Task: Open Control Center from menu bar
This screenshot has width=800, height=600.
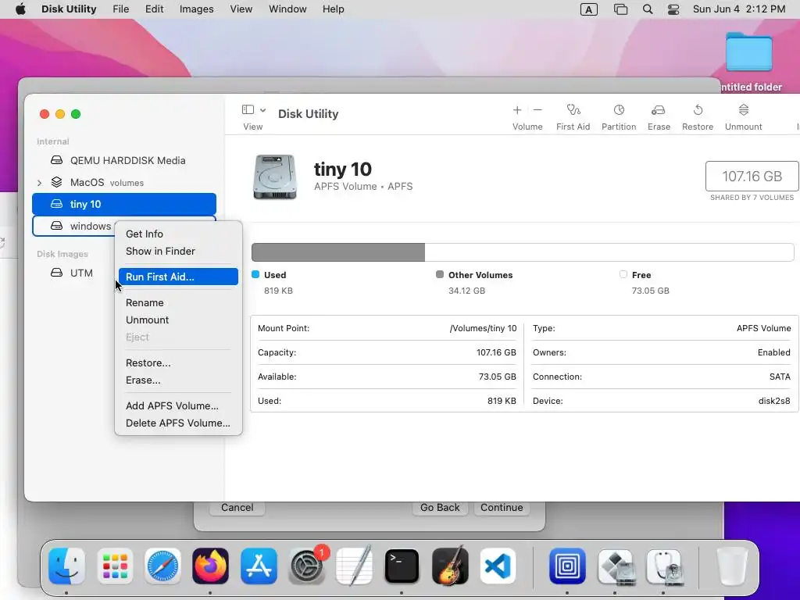Action: [x=673, y=9]
